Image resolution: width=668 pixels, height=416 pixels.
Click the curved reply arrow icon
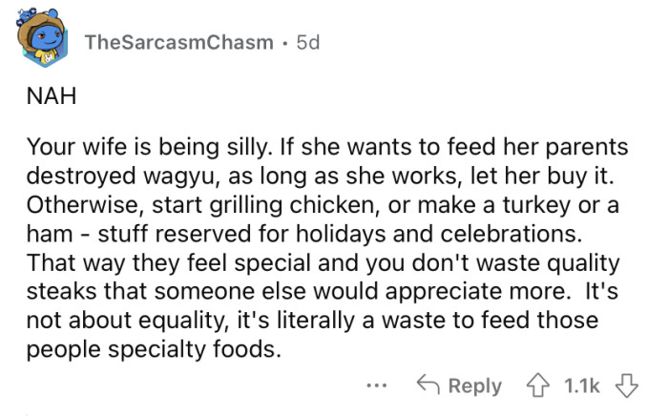coord(428,385)
